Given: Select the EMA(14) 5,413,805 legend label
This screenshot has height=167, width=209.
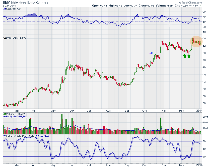Looking at the screenshot, I should [16, 117].
